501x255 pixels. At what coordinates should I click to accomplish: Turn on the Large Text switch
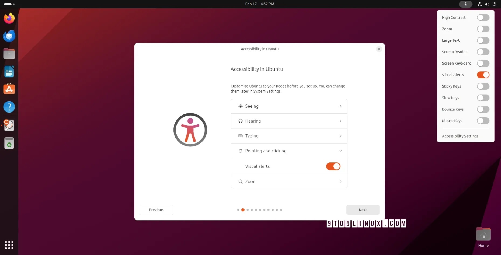(x=483, y=40)
